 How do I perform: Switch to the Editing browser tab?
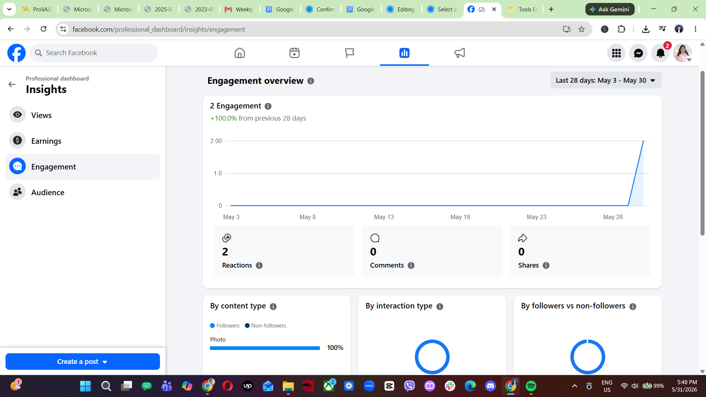point(401,9)
